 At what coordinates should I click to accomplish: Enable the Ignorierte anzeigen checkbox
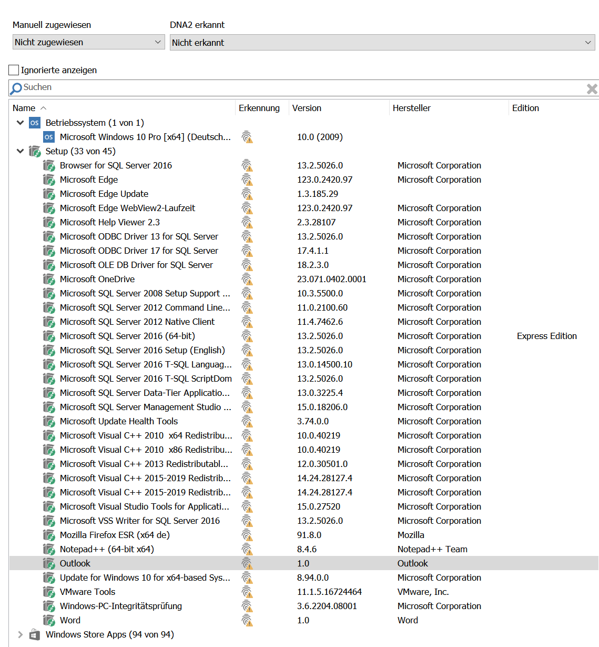[13, 69]
